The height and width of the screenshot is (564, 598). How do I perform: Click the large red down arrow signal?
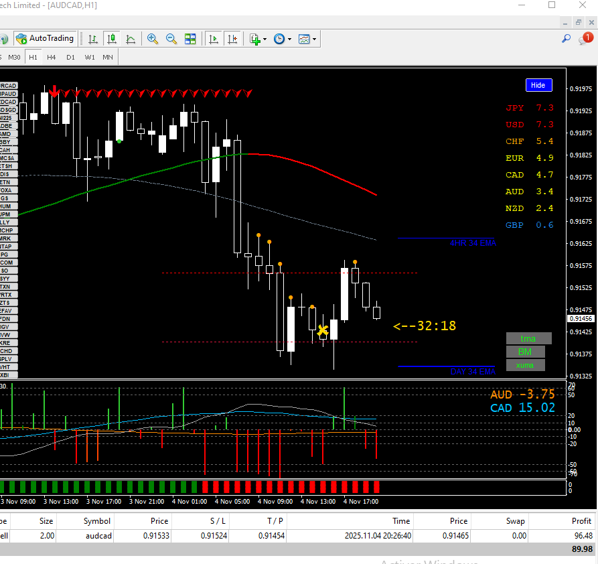(54, 92)
